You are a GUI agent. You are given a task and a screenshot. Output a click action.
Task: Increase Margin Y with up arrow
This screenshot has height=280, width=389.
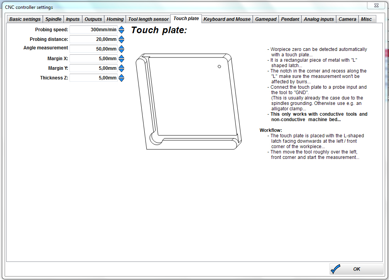click(x=121, y=66)
